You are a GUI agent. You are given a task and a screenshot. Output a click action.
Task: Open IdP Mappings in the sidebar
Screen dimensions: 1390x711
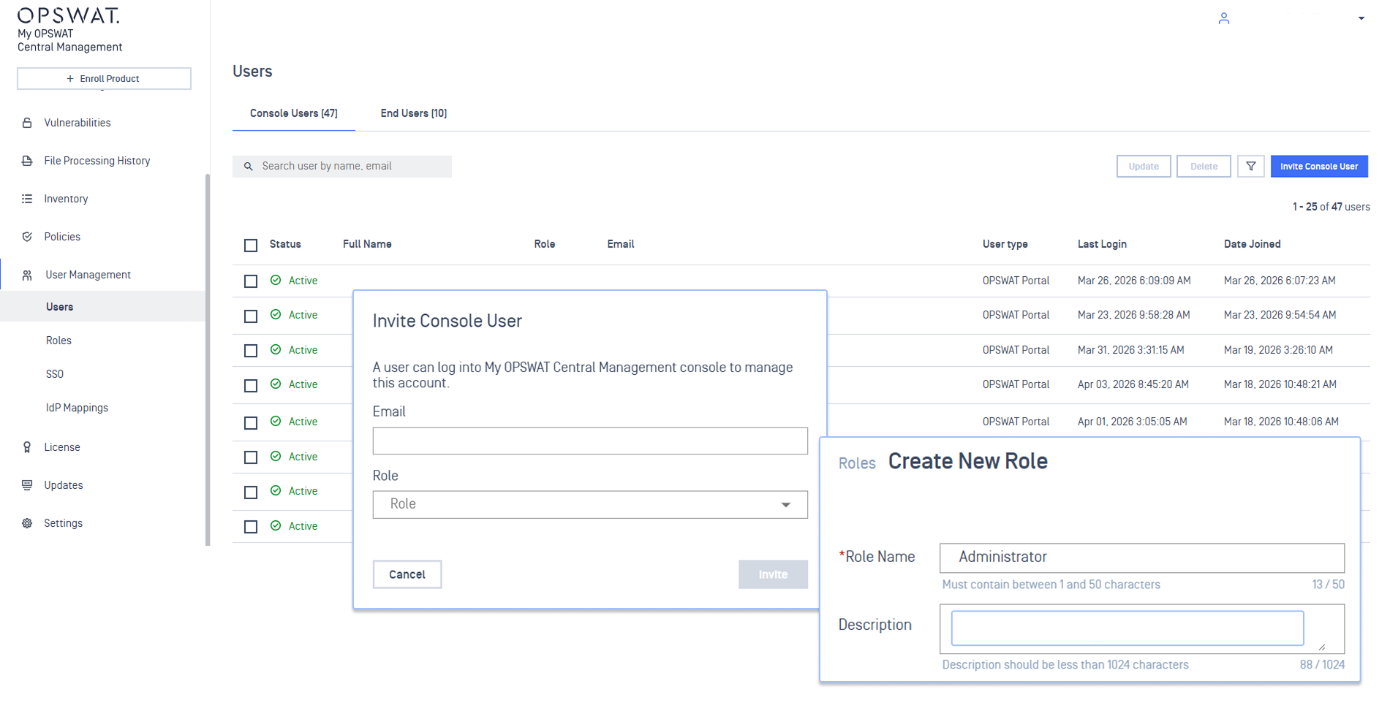(x=77, y=408)
